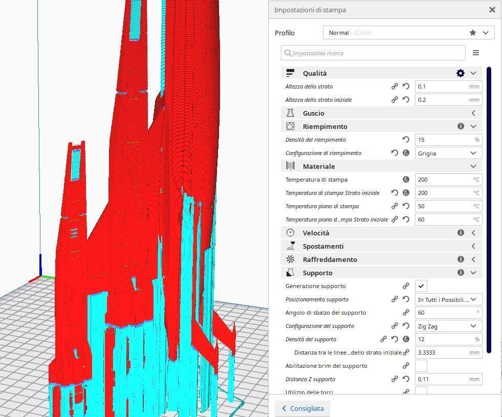The width and height of the screenshot is (502, 417).
Task: Edit Angolo di sbalzo del supporto field
Action: click(449, 313)
